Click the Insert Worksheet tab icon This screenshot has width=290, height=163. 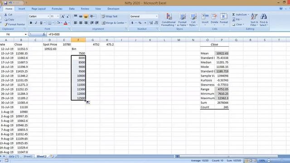click(x=53, y=156)
